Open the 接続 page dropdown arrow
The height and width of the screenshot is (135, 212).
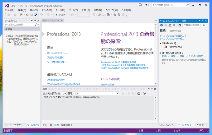point(206,30)
